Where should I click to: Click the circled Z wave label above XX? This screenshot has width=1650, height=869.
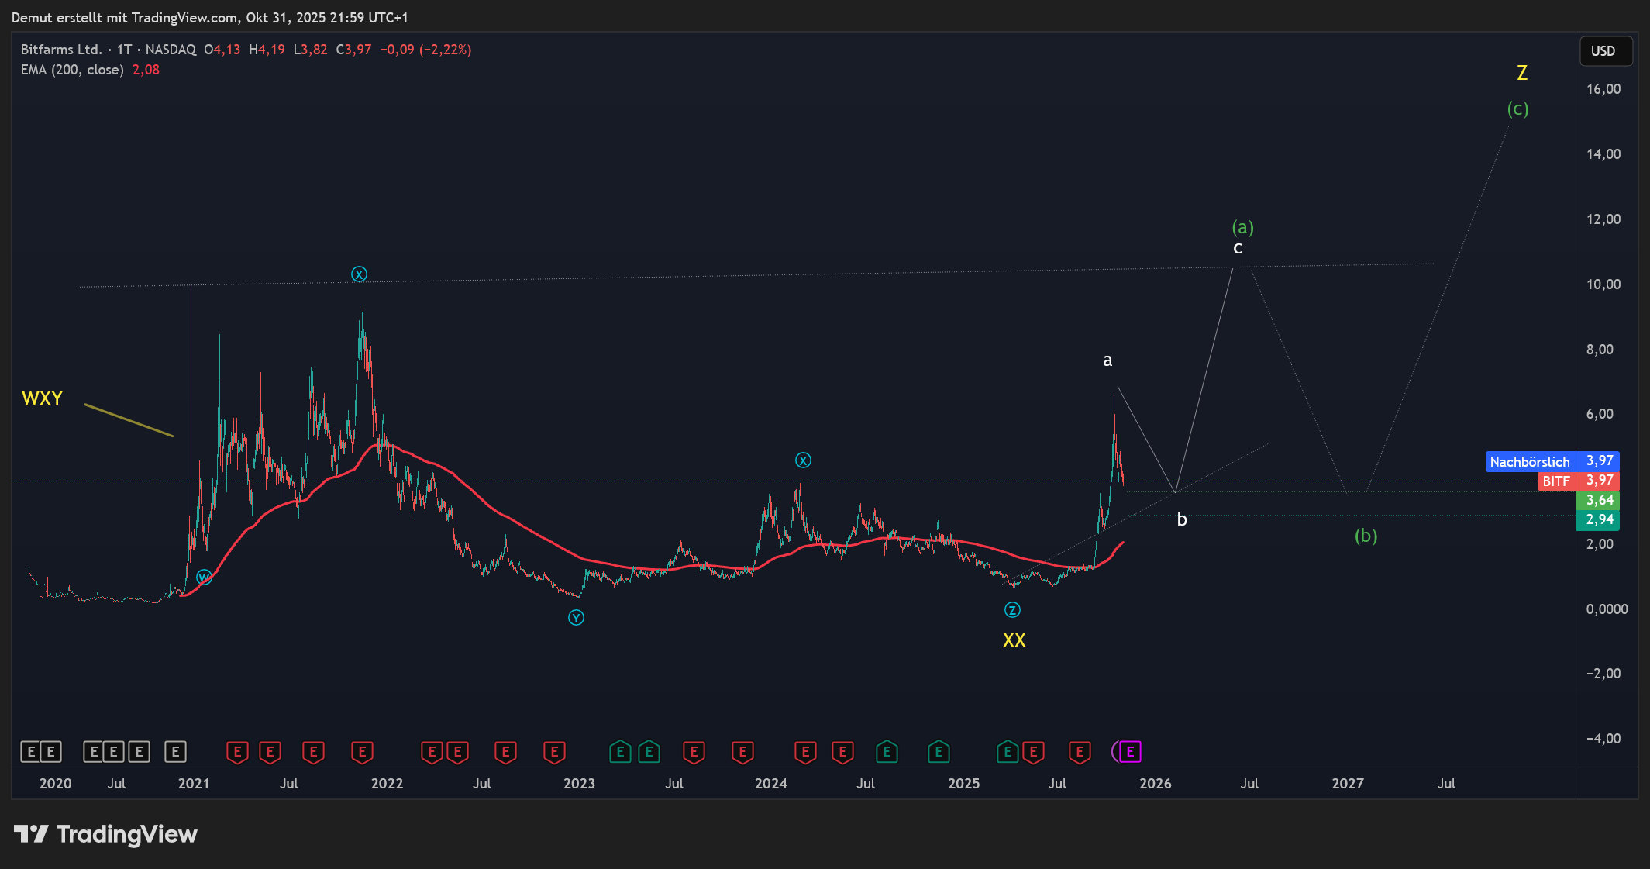pos(1012,610)
